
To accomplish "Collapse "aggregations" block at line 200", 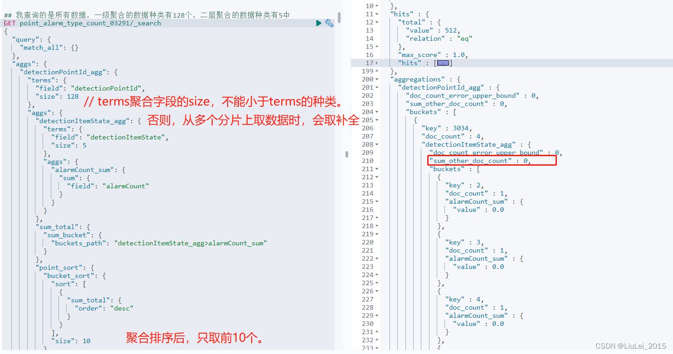I will point(377,79).
